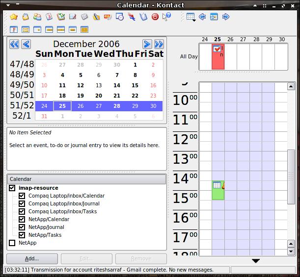Click day 28 header in agenda

(256, 39)
